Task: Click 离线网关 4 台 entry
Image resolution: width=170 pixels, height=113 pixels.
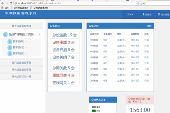Action: 65,75
